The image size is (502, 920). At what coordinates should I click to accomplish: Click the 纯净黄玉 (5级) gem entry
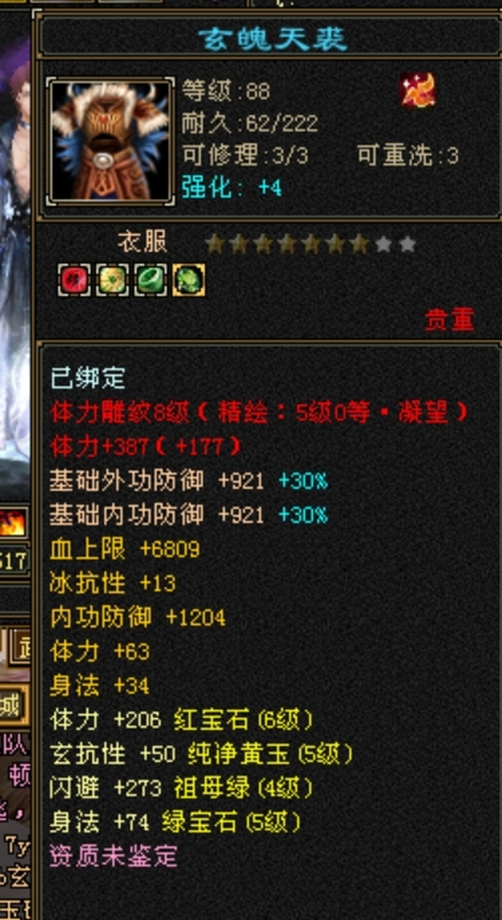point(270,754)
